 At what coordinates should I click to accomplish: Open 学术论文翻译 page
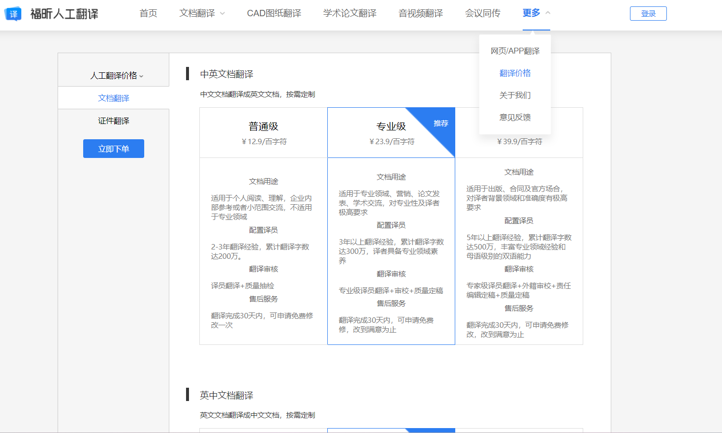(x=350, y=13)
